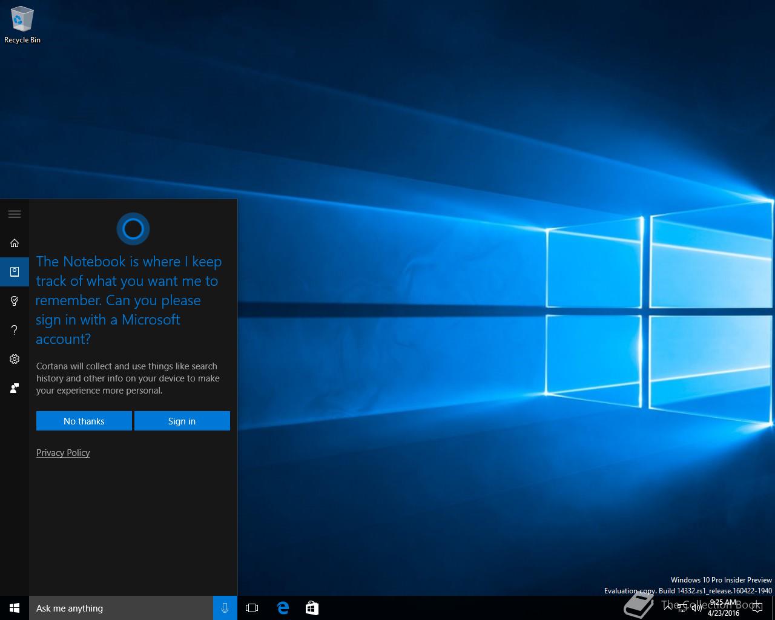Launch the Windows Store from taskbar

312,608
